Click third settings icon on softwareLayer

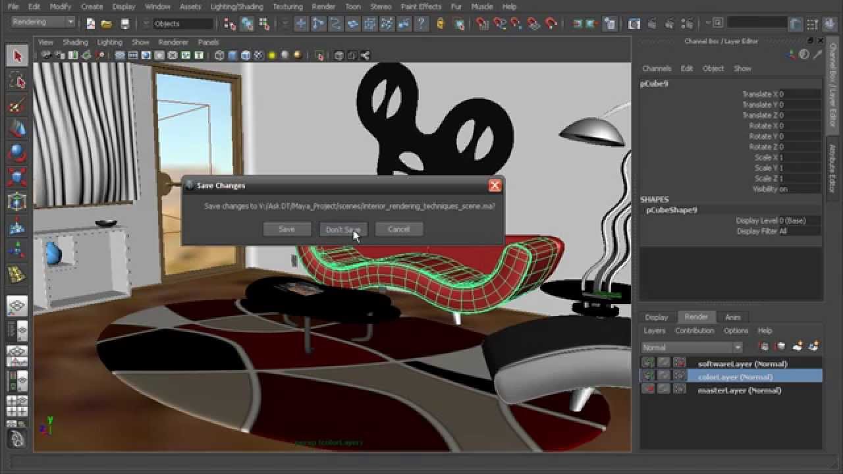(x=679, y=363)
